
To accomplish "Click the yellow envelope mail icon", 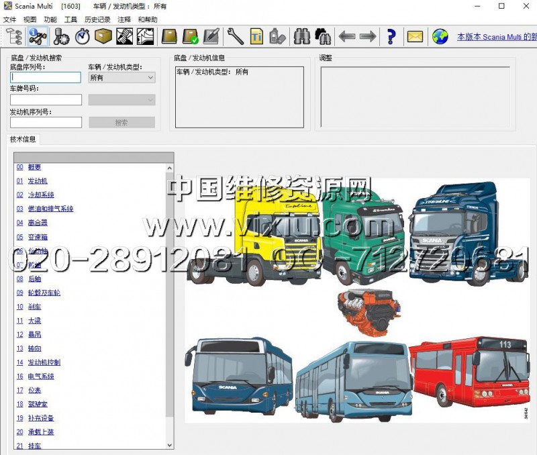I will [x=415, y=36].
